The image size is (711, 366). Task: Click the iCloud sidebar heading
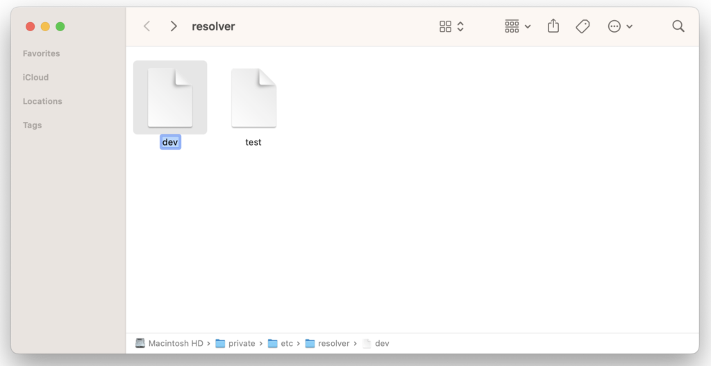coord(36,78)
